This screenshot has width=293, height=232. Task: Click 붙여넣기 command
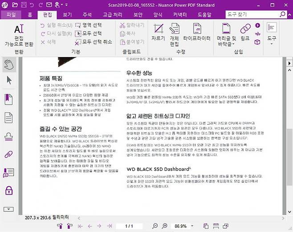[x=132, y=42]
